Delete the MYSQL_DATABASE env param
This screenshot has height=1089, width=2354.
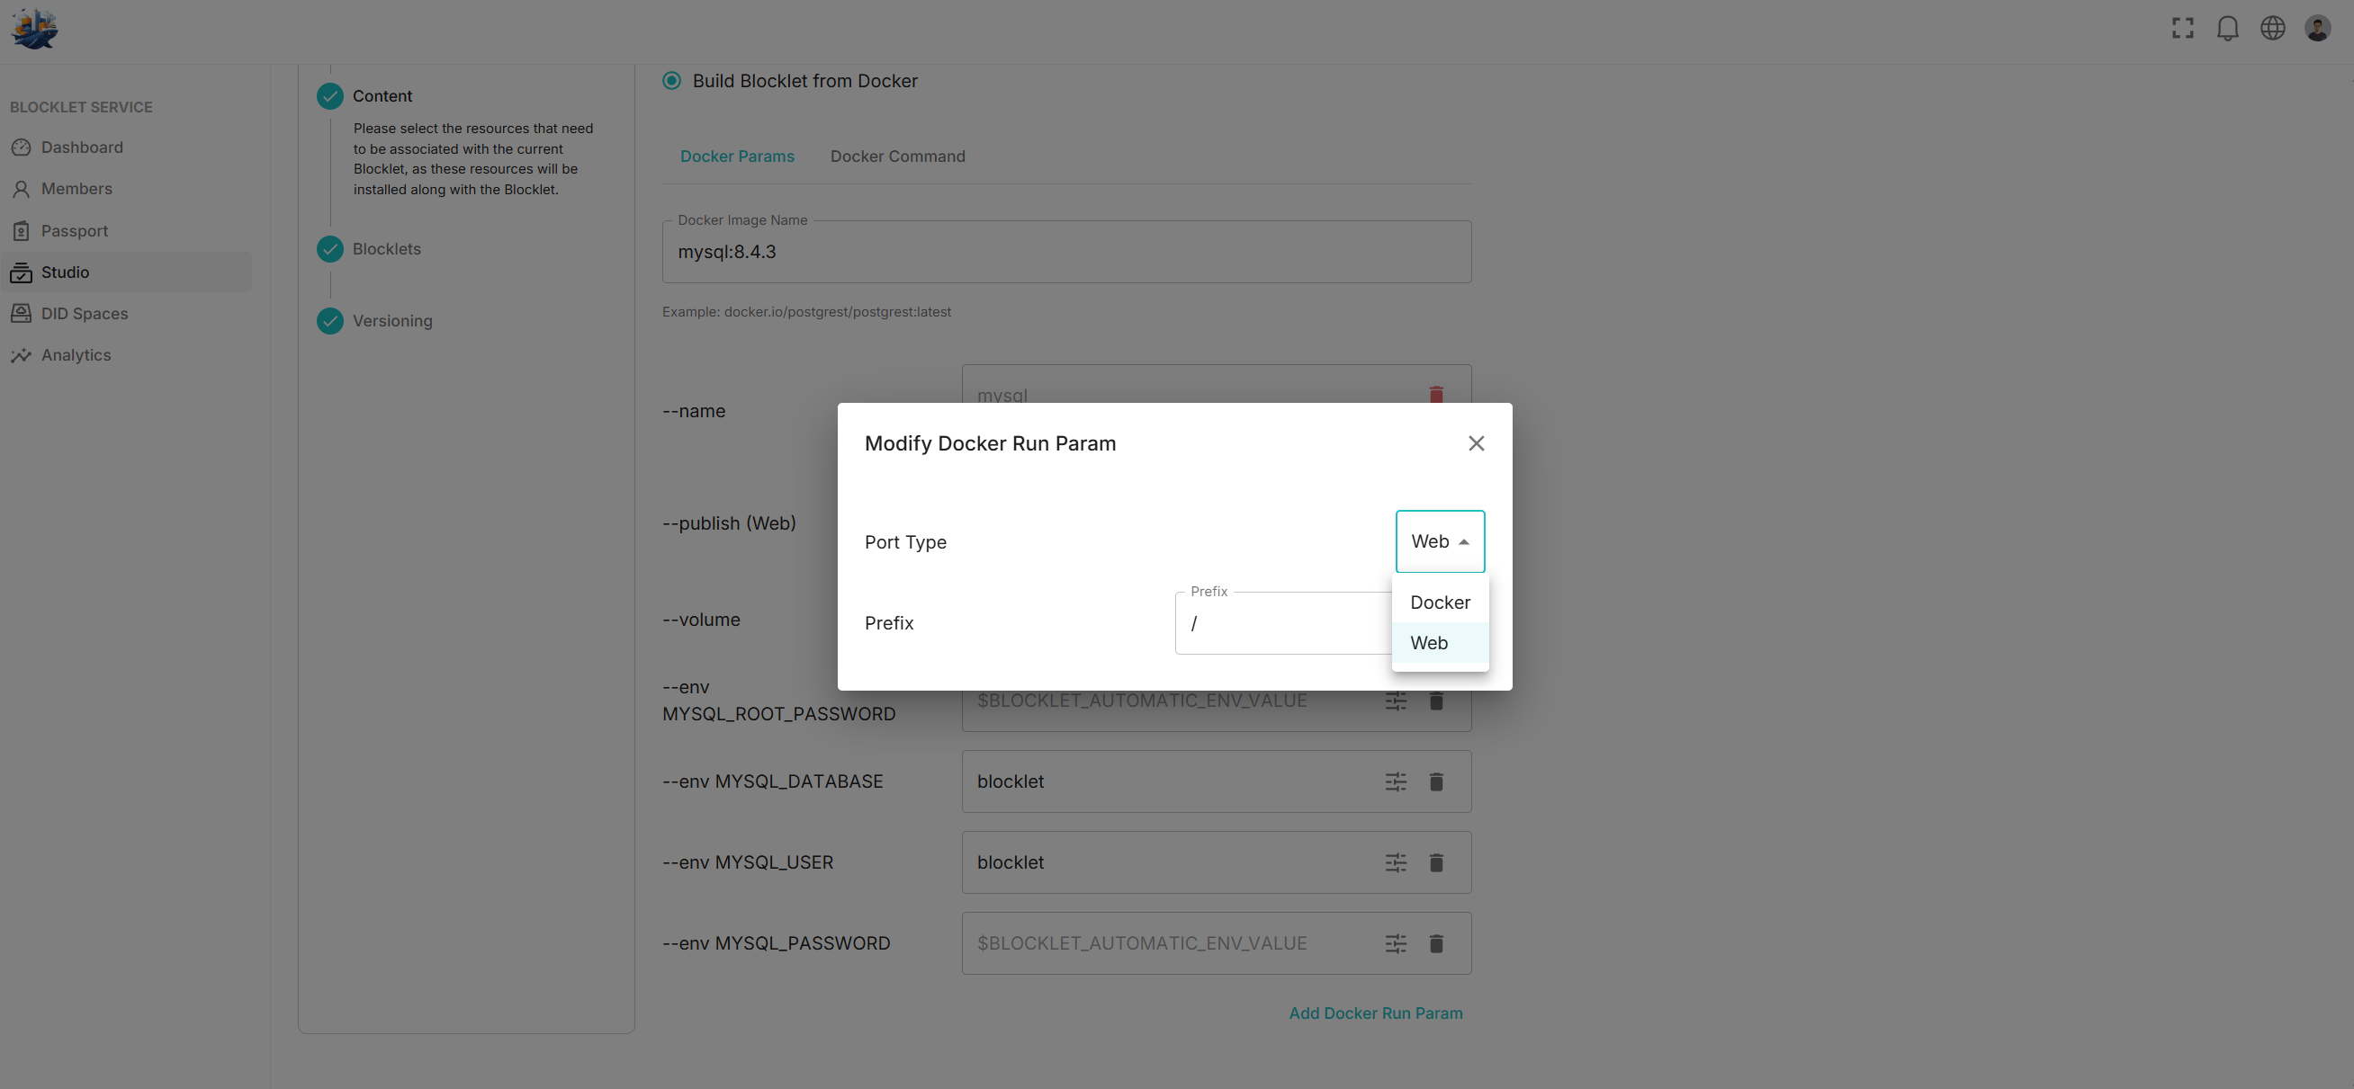1435,782
